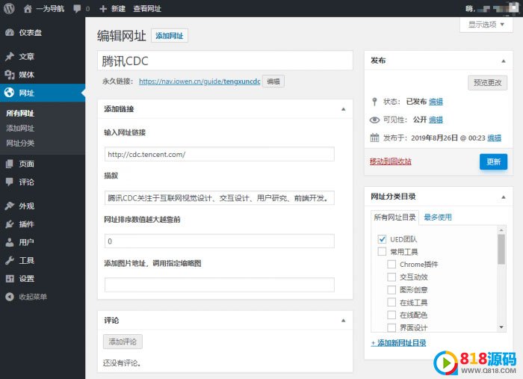The width and height of the screenshot is (523, 379).
Task: Open the 显示选项 screen options dropdown
Action: (486, 25)
